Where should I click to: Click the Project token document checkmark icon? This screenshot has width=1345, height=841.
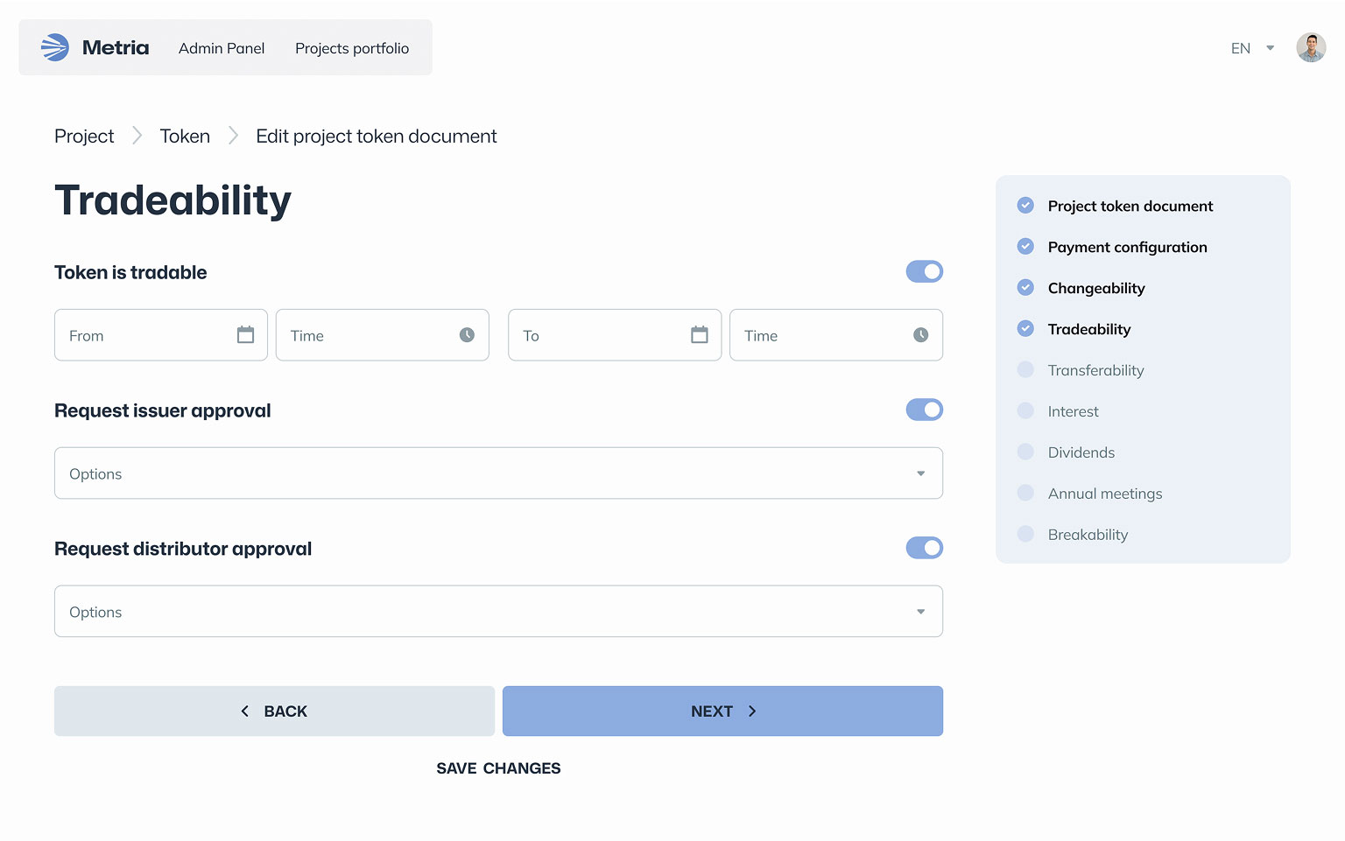point(1025,206)
